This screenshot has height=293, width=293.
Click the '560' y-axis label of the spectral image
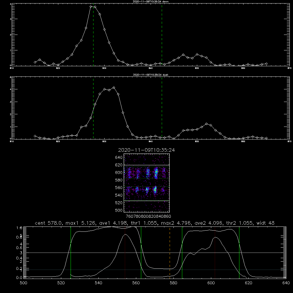[x=119, y=188]
